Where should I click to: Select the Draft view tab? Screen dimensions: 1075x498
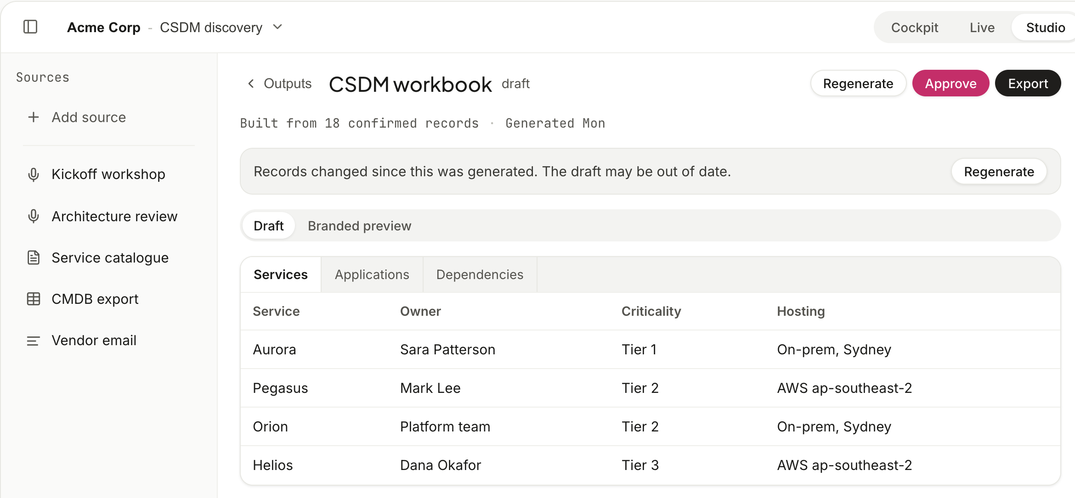click(x=269, y=226)
